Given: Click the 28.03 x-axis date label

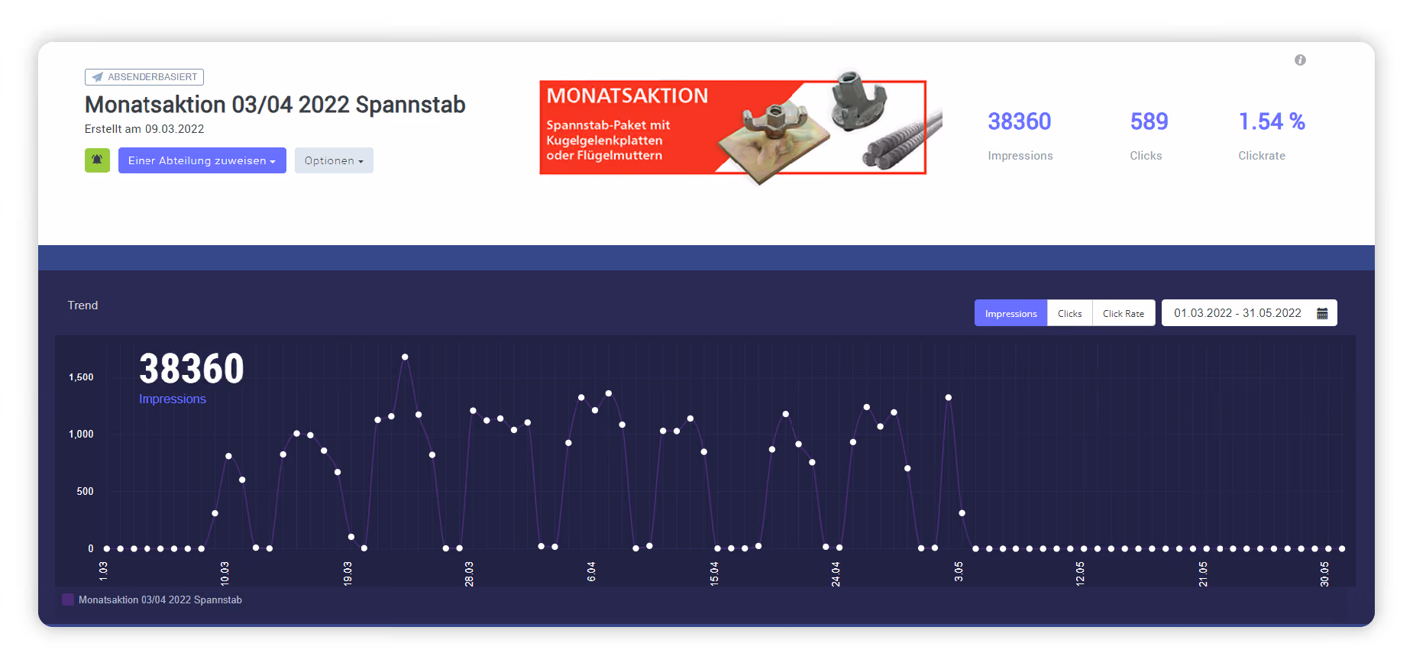Looking at the screenshot, I should point(469,574).
